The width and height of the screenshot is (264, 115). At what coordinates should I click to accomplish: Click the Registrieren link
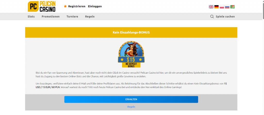pos(77,6)
